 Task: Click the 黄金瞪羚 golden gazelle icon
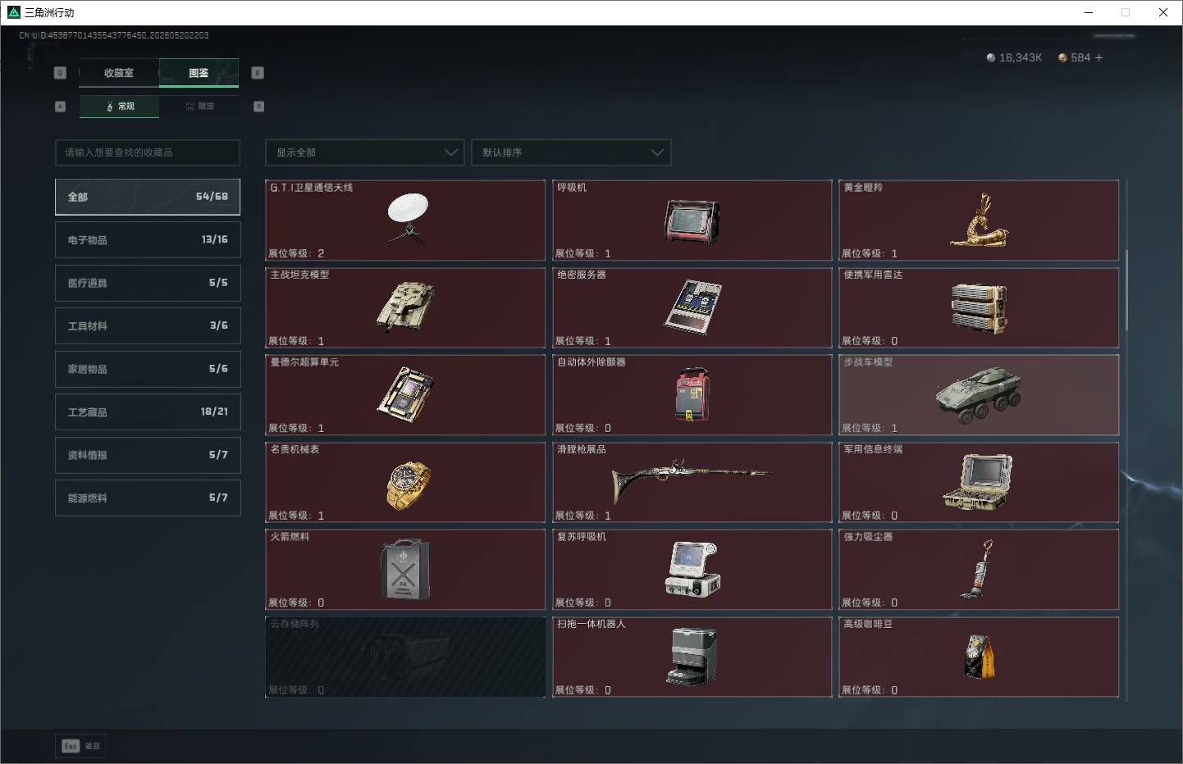click(x=979, y=221)
